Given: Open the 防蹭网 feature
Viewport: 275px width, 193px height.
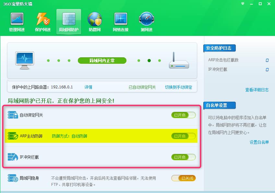Looking at the screenshot, I should tap(94, 21).
